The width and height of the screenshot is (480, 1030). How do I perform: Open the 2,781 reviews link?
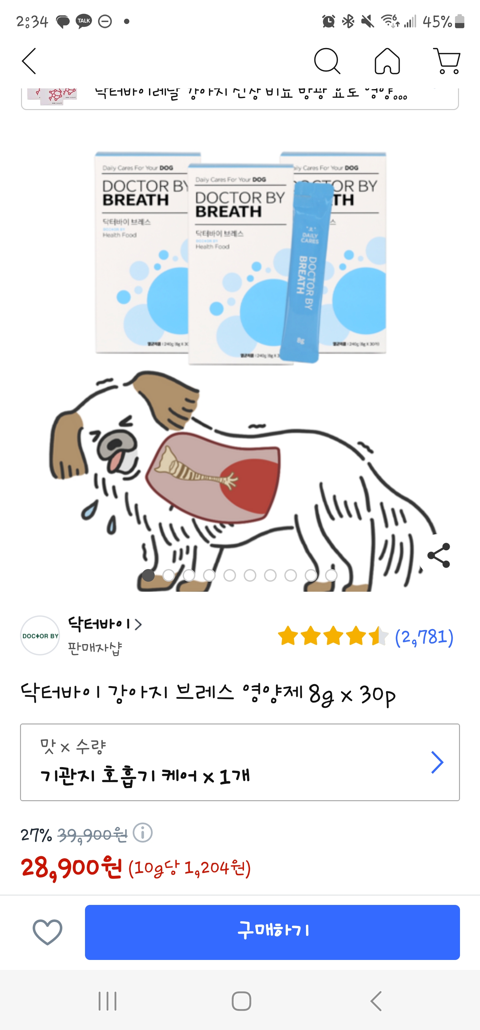pyautogui.click(x=424, y=636)
